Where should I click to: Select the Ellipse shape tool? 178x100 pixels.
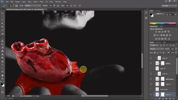click(x=3, y=72)
